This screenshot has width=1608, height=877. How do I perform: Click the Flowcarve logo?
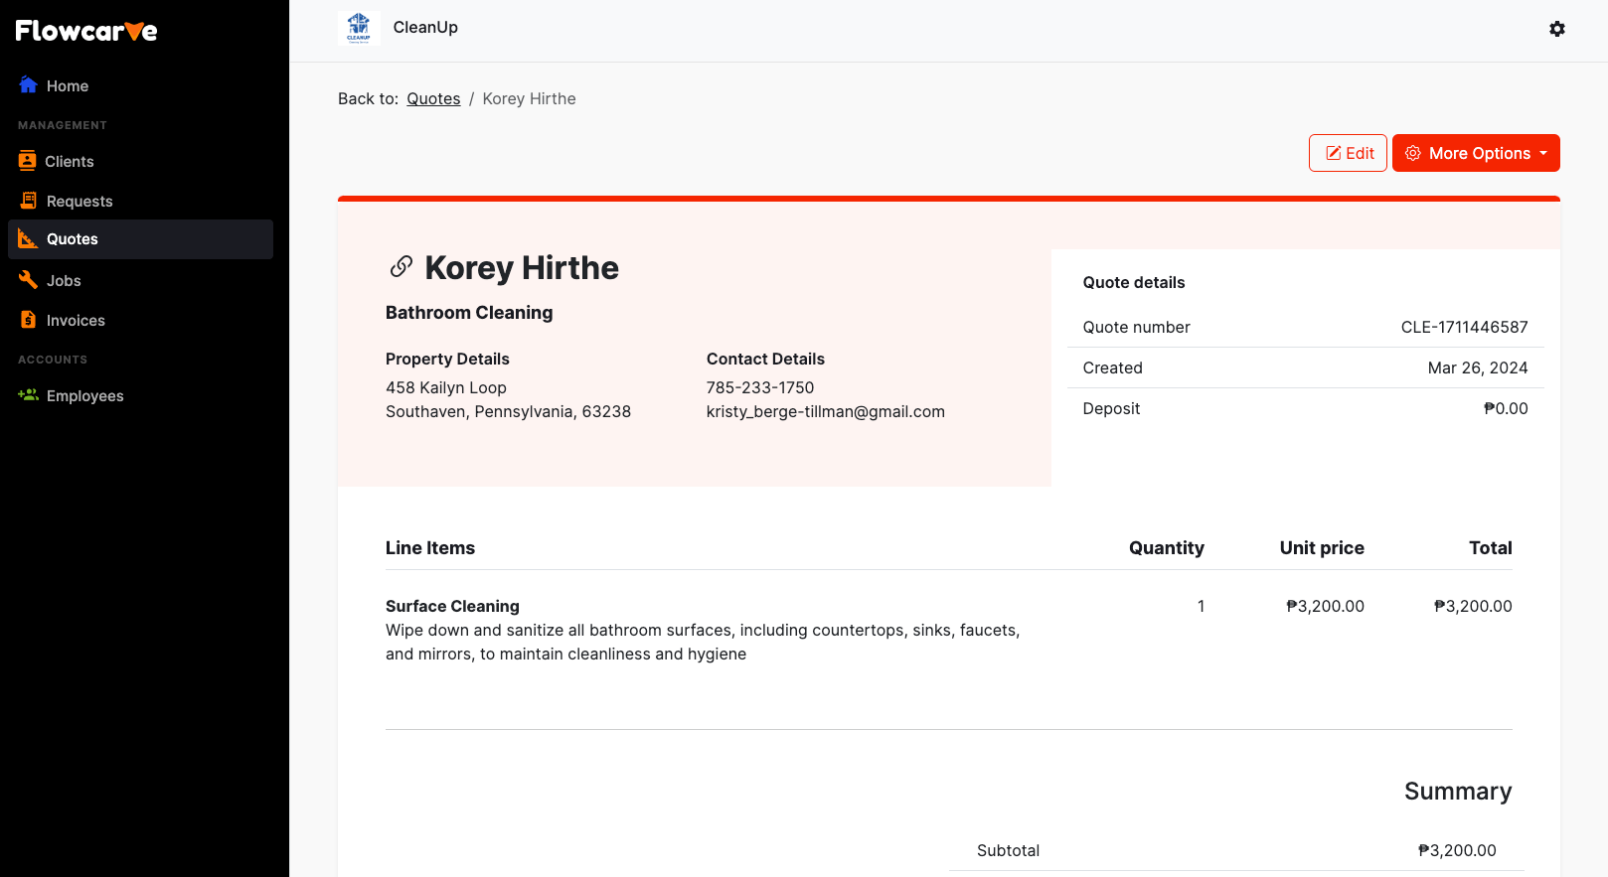pos(86,31)
